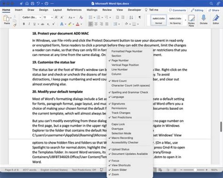
Task: Apply Bold formatting
Action: tap(24, 24)
